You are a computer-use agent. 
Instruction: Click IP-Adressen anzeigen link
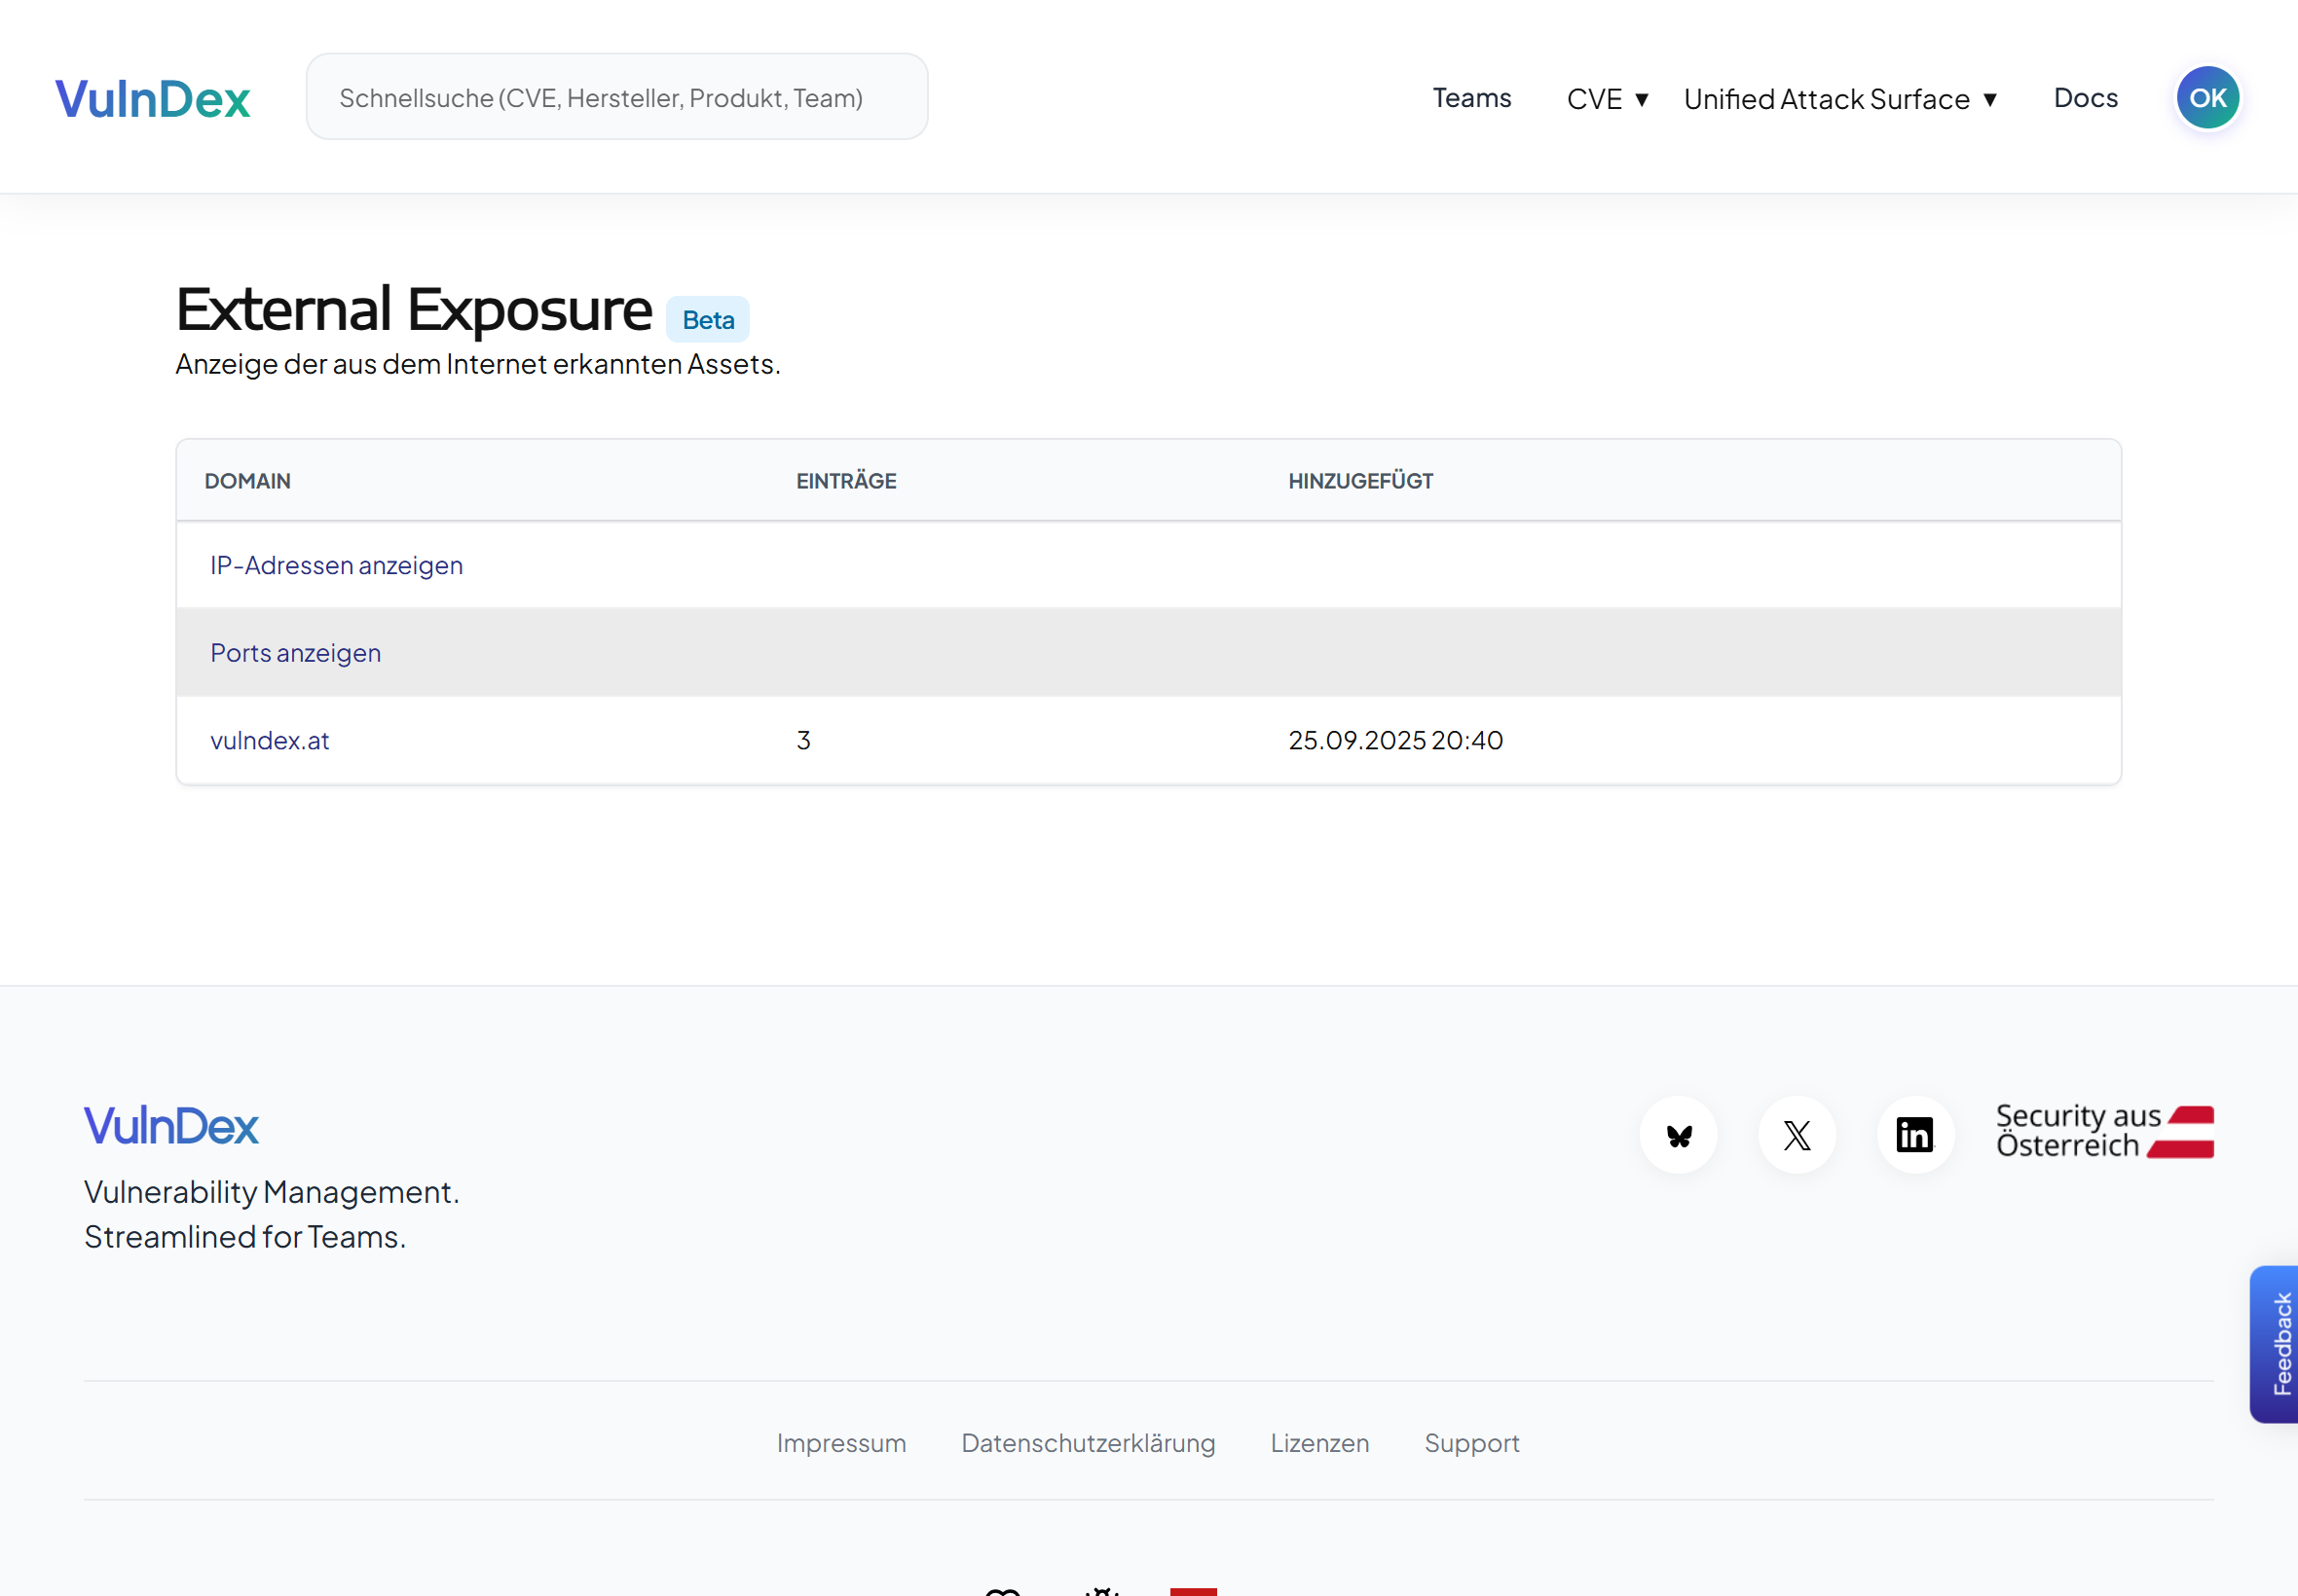click(336, 565)
